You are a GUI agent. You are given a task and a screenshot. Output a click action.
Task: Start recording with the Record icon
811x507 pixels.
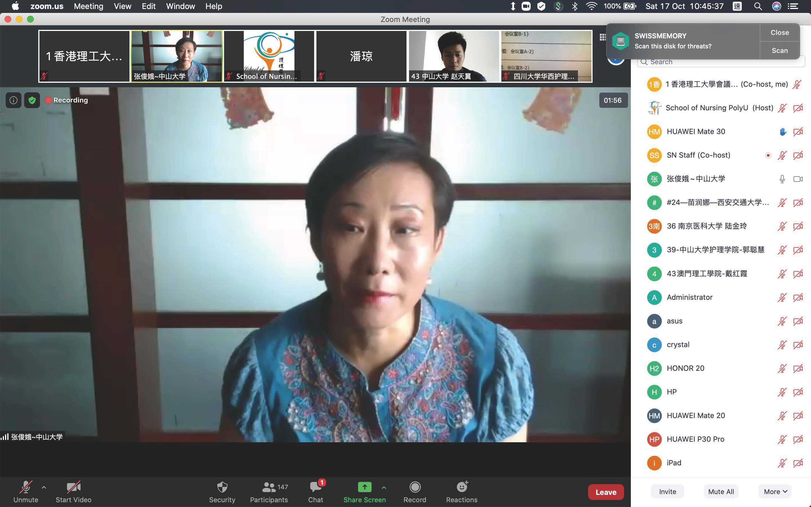(x=415, y=487)
